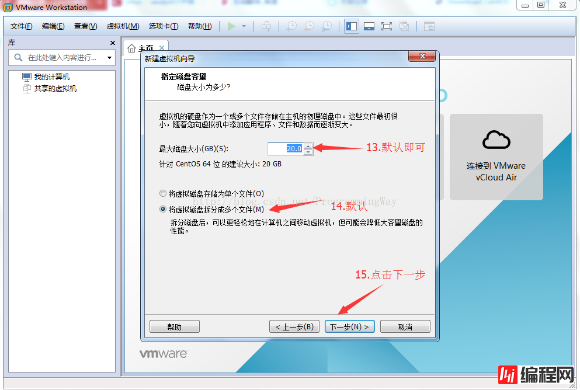Select 将虚拟磁盘存储为单个文件 radio option
The height and width of the screenshot is (390, 580).
(x=163, y=193)
